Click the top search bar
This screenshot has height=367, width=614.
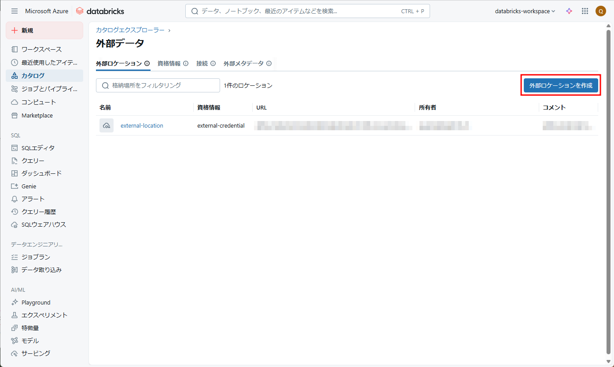[307, 11]
